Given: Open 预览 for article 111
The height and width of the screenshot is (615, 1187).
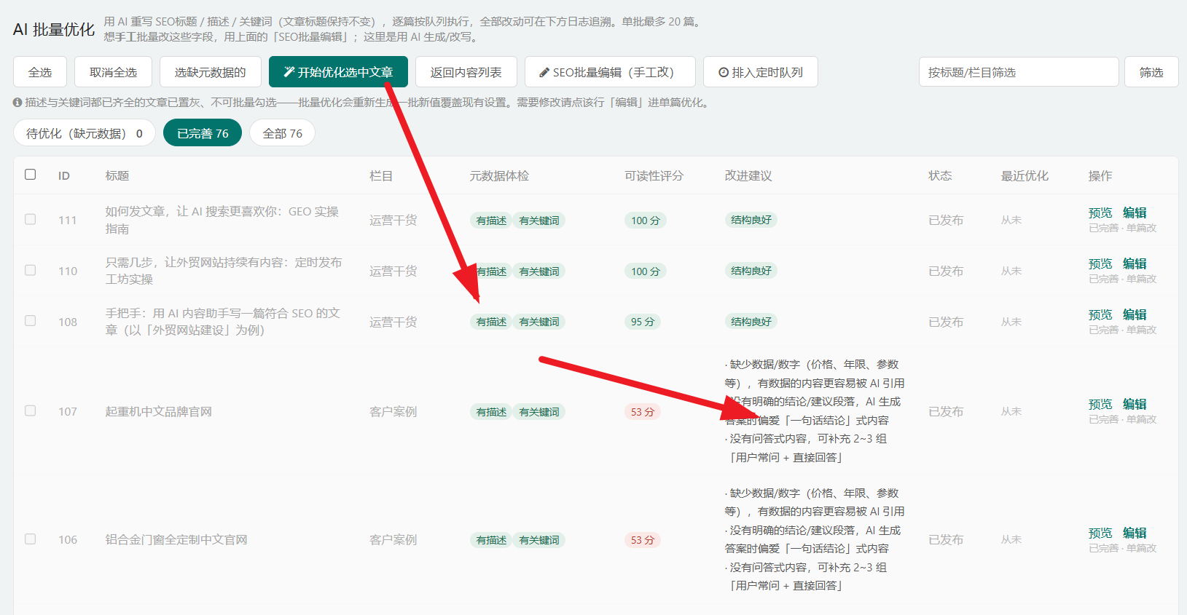Looking at the screenshot, I should pos(1100,213).
